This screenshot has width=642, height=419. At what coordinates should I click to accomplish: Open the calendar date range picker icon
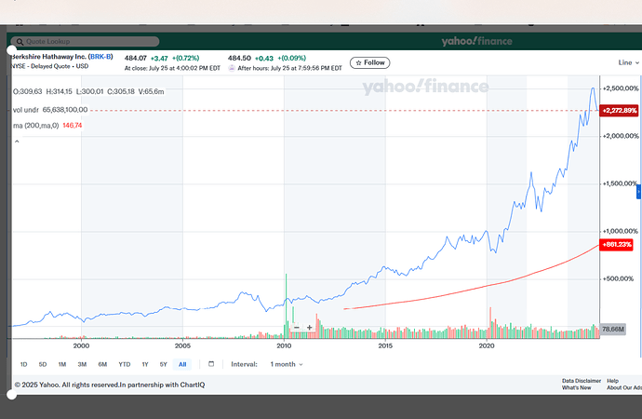(211, 364)
